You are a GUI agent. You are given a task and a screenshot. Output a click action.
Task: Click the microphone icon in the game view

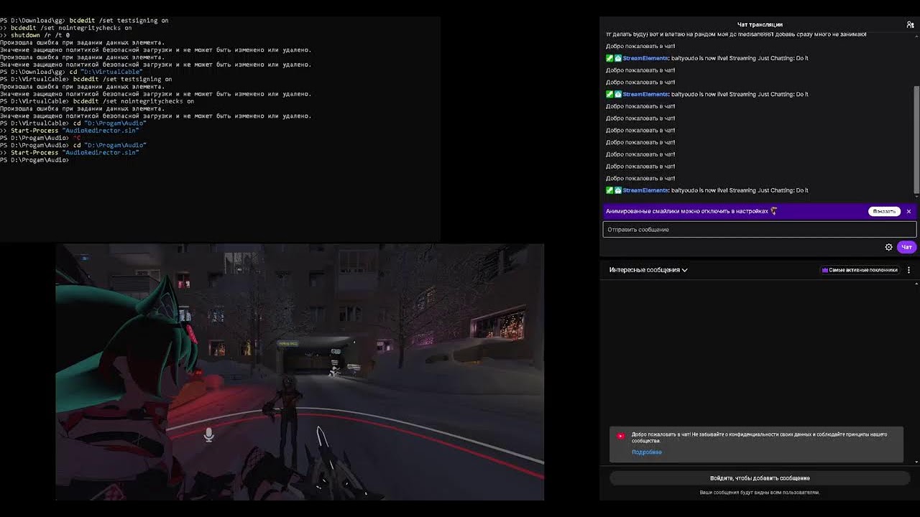[208, 434]
